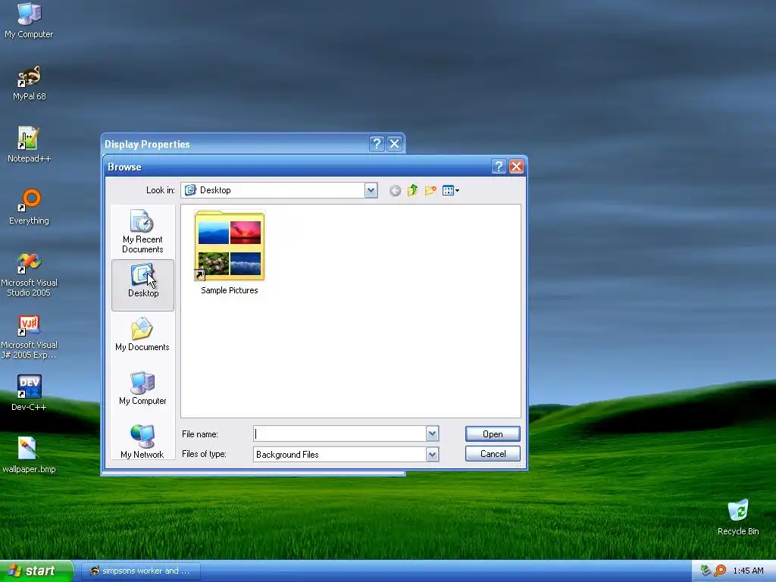Screen dimensions: 776x582
Task: Select the wallpaper.bmp file on desktop
Action: (x=29, y=455)
